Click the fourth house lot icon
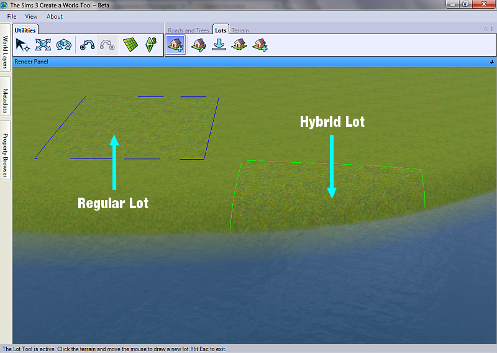Image resolution: width=497 pixels, height=353 pixels. pos(239,45)
